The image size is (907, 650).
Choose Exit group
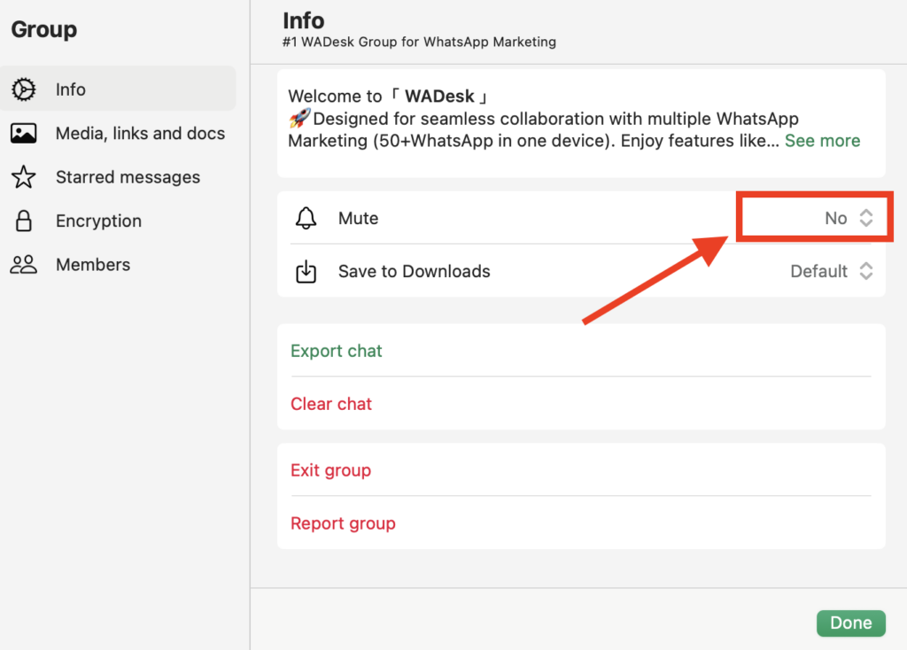coord(331,470)
